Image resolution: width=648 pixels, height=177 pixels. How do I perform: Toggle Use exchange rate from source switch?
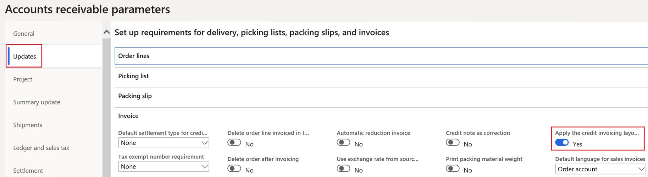tap(343, 169)
